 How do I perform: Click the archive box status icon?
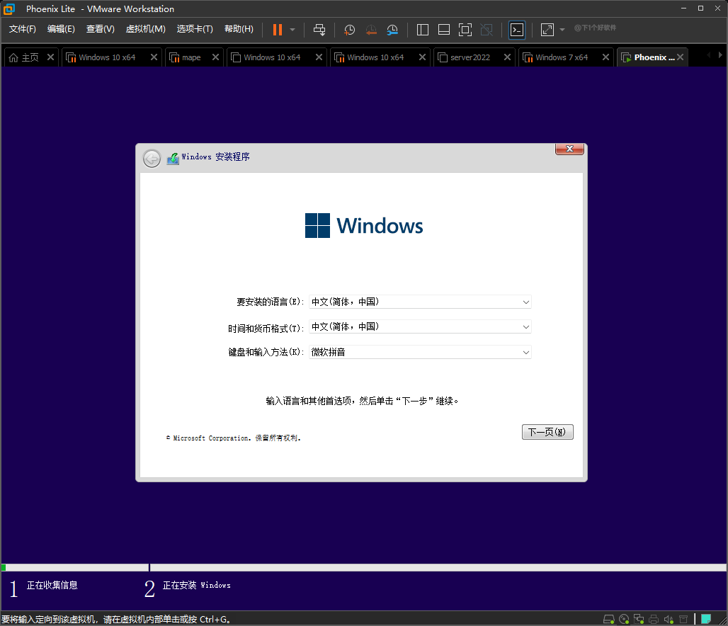pyautogui.click(x=683, y=619)
